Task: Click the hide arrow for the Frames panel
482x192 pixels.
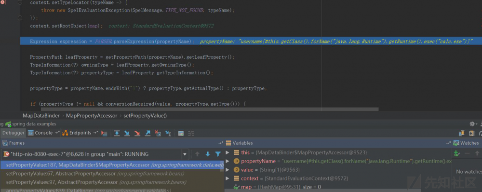Action: click(x=221, y=143)
